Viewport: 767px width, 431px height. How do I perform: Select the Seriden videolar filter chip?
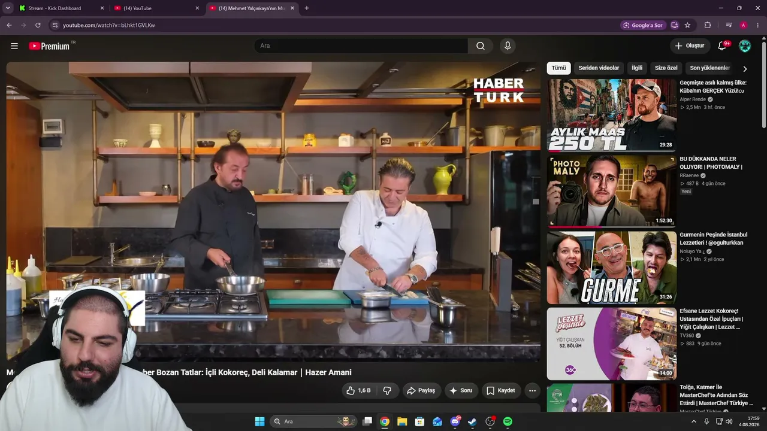pyautogui.click(x=599, y=68)
